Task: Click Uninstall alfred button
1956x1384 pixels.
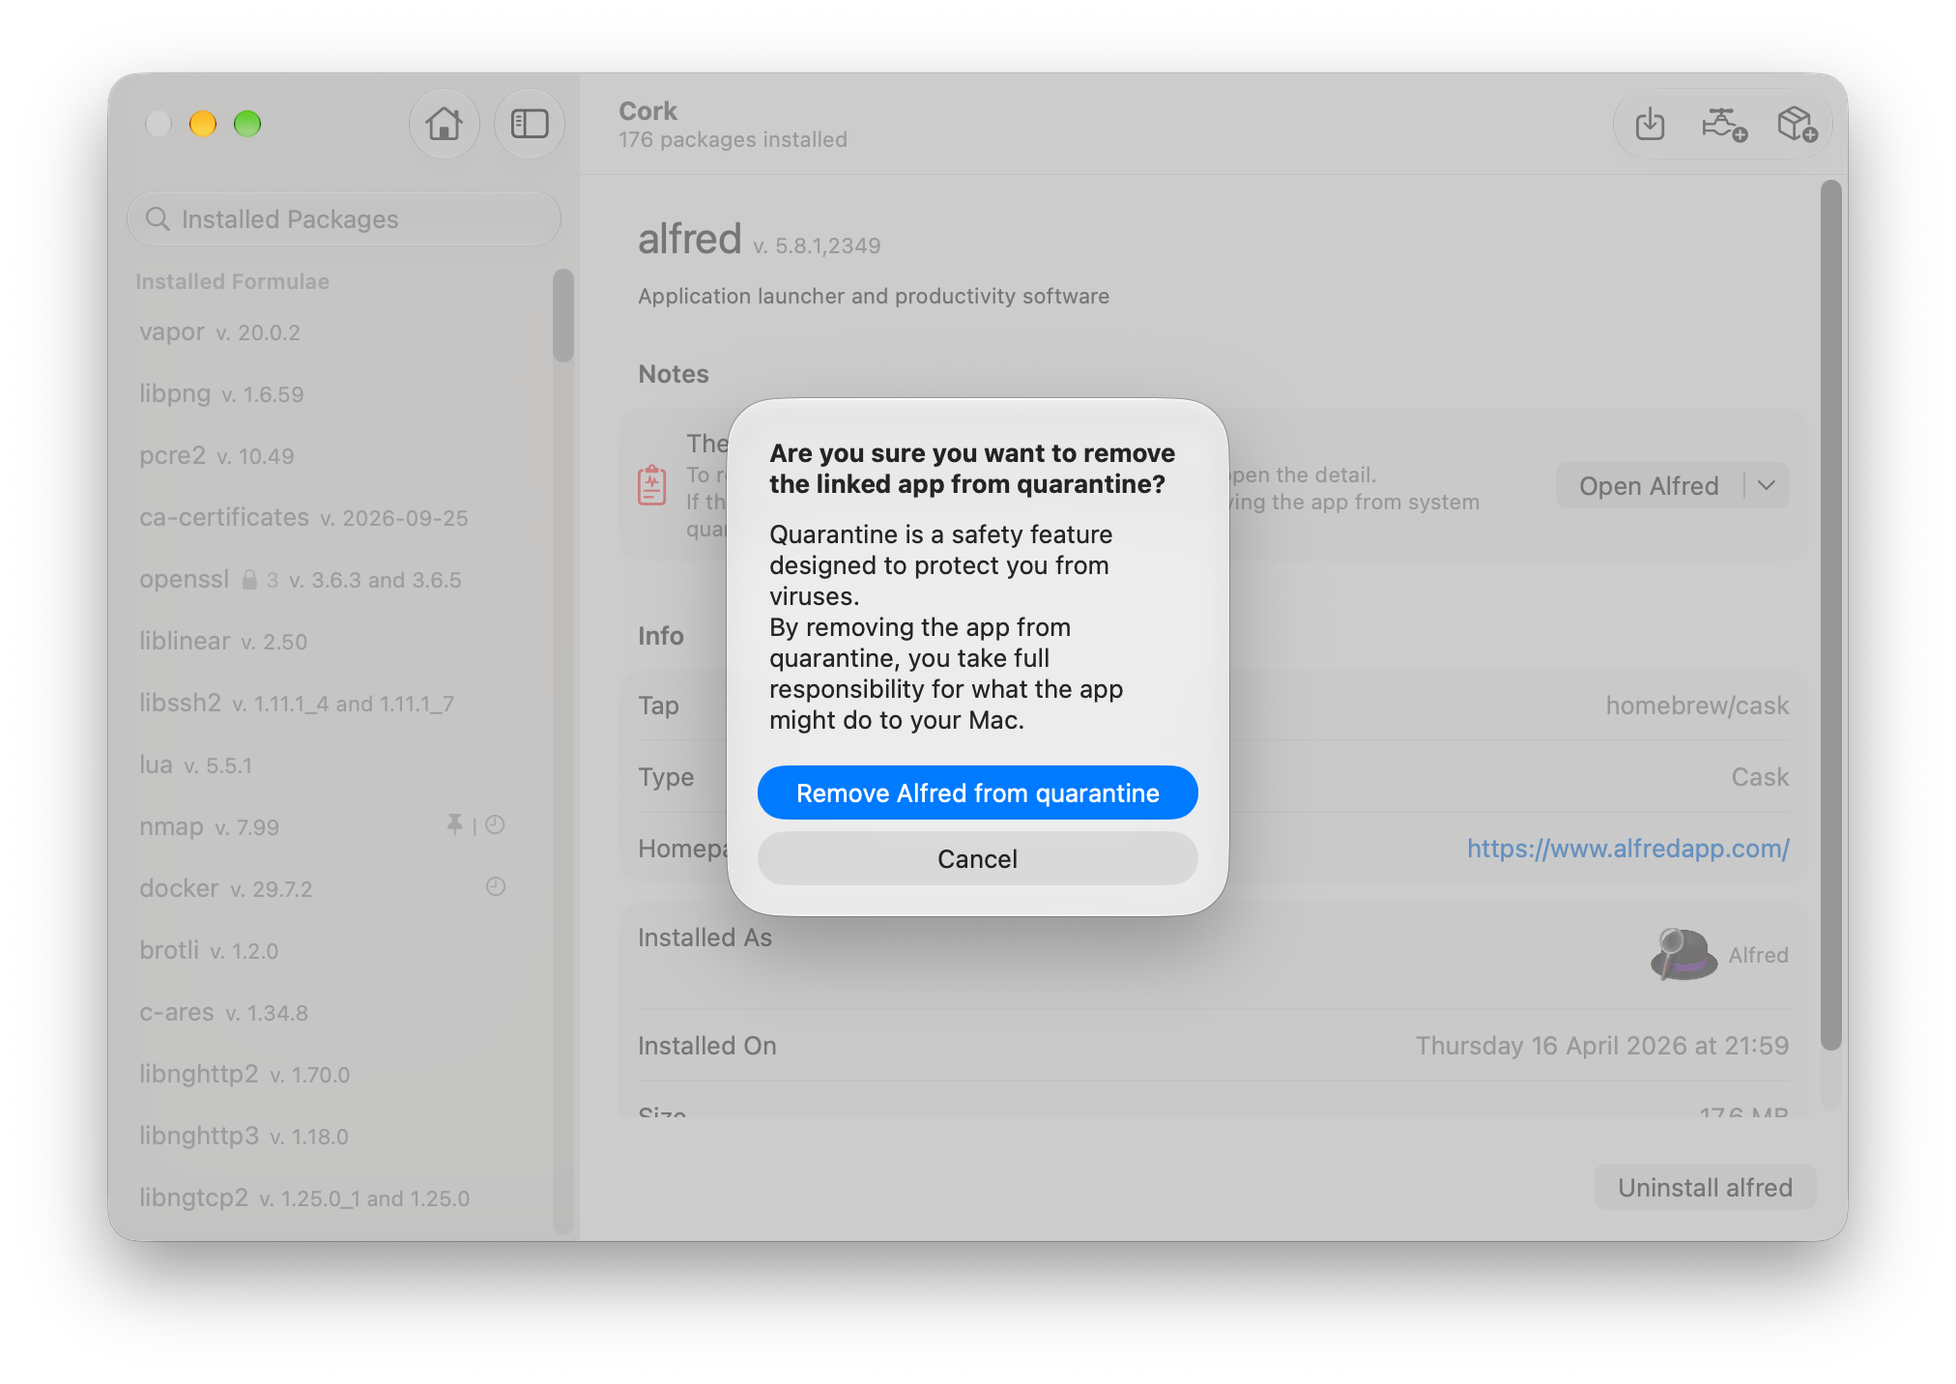Action: 1705,1188
